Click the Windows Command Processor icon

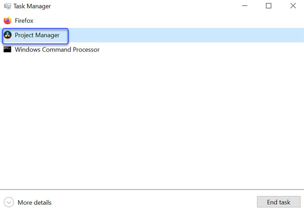7,49
